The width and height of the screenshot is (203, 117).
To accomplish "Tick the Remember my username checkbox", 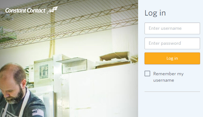I will pyautogui.click(x=147, y=73).
